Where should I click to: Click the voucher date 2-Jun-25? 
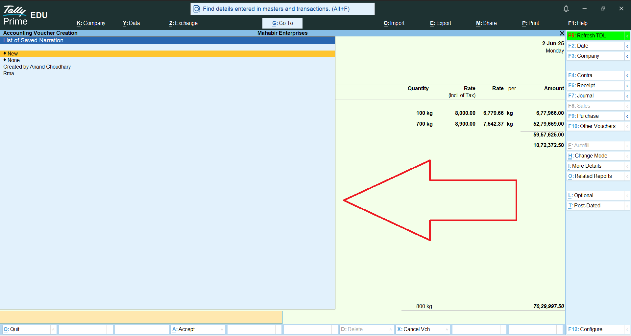point(553,43)
